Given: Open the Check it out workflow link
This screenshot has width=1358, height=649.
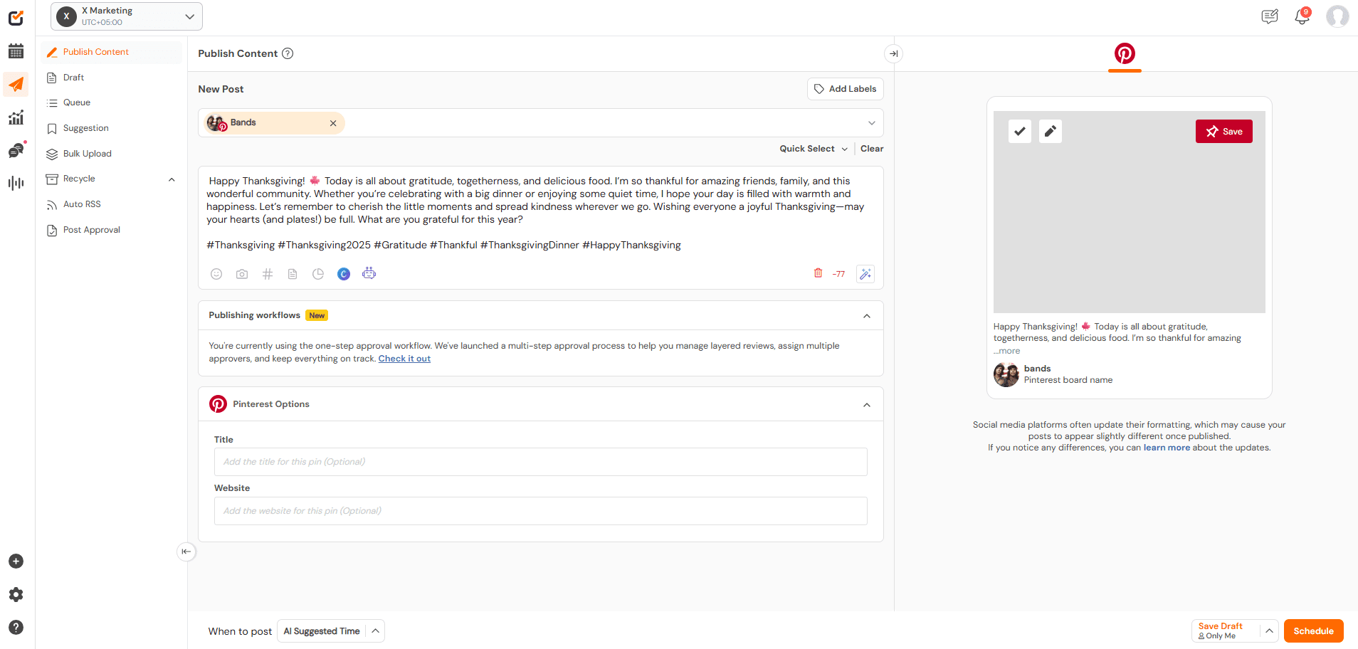Looking at the screenshot, I should [404, 358].
